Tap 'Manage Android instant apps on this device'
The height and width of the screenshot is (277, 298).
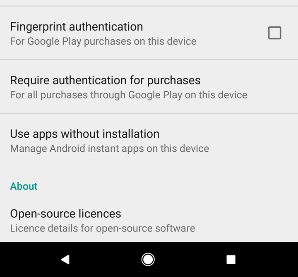(x=110, y=148)
